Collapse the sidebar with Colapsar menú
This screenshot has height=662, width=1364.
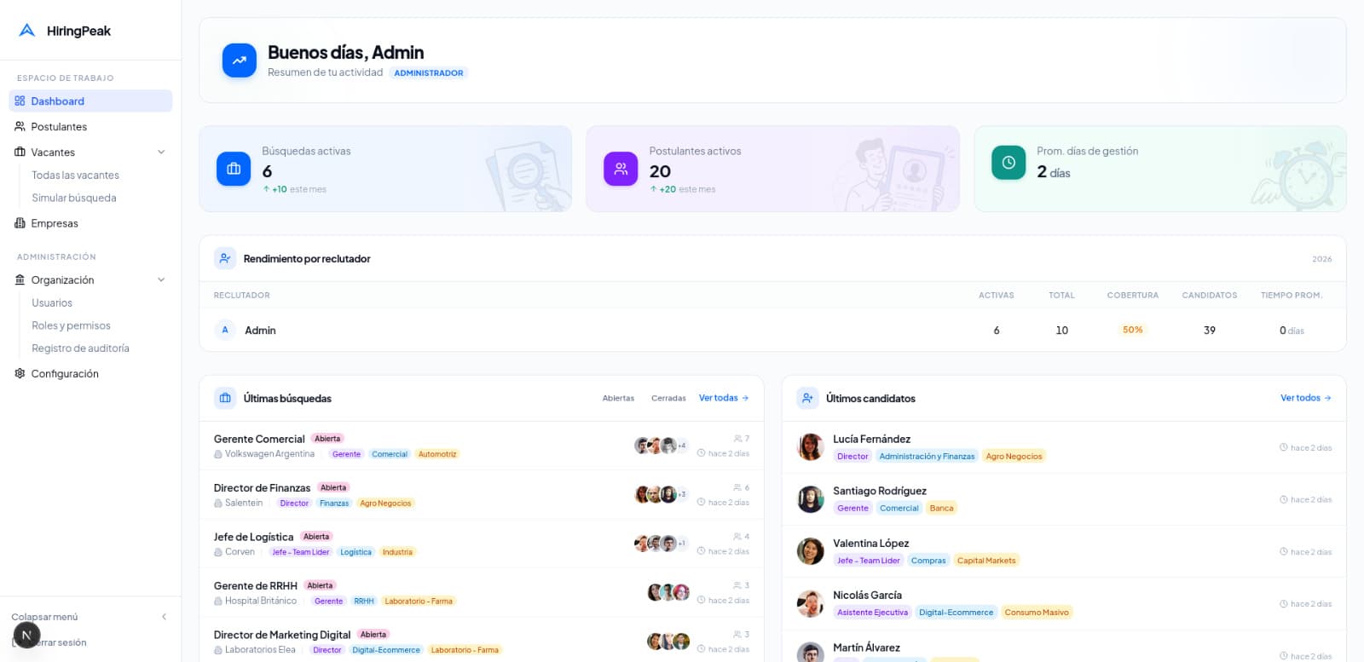(90, 617)
